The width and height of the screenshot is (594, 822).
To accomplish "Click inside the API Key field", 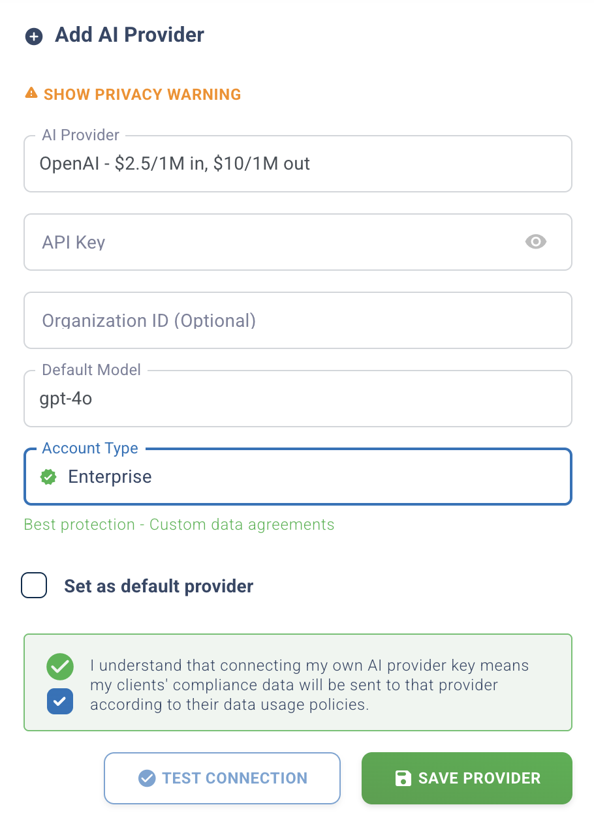I will click(261, 242).
